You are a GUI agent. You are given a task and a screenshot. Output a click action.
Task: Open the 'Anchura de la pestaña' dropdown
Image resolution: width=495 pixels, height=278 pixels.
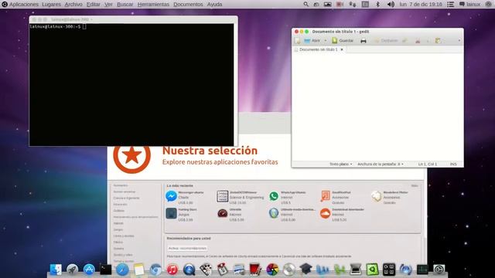(x=381, y=164)
